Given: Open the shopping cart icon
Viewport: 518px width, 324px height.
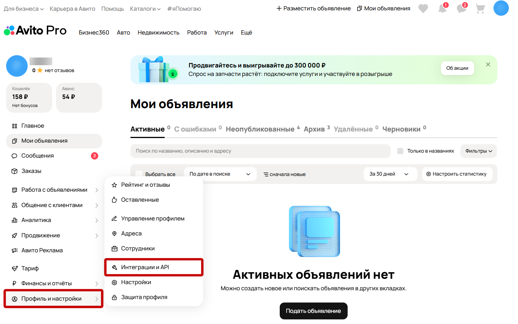Looking at the screenshot, I should (480, 8).
